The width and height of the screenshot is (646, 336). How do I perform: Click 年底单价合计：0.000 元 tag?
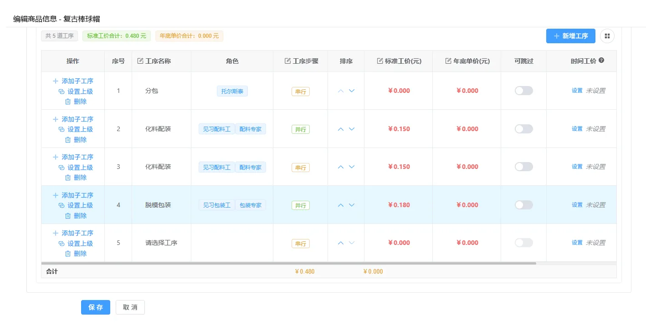189,36
